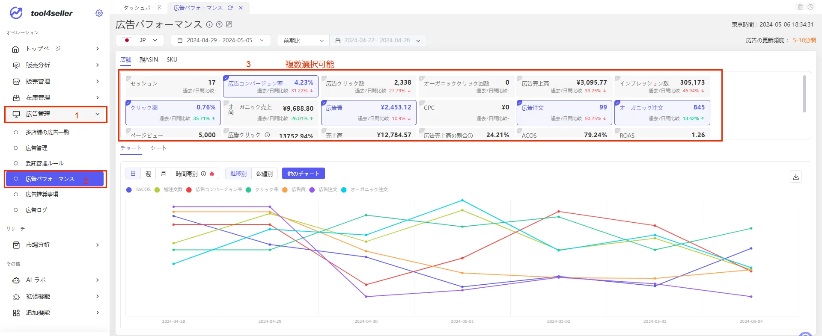The height and width of the screenshot is (336, 822).
Task: Click the info icon beside page title
Action: tap(209, 24)
